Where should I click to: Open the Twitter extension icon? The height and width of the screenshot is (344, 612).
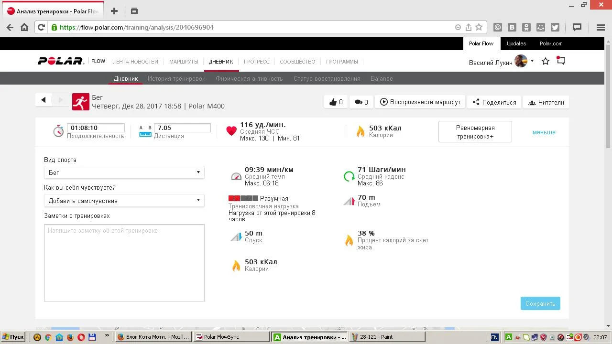coord(555,27)
